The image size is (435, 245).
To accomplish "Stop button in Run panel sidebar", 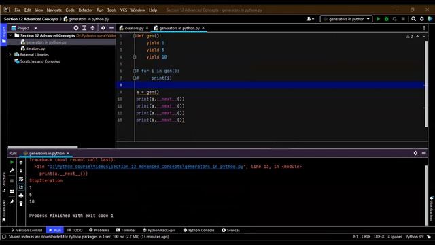I will tap(12, 181).
